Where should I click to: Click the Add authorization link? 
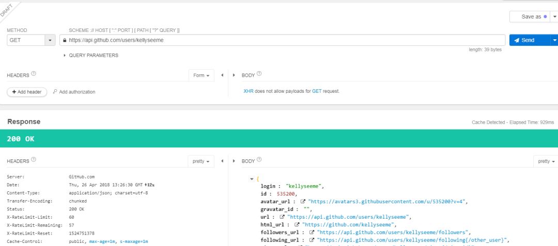tap(77, 92)
